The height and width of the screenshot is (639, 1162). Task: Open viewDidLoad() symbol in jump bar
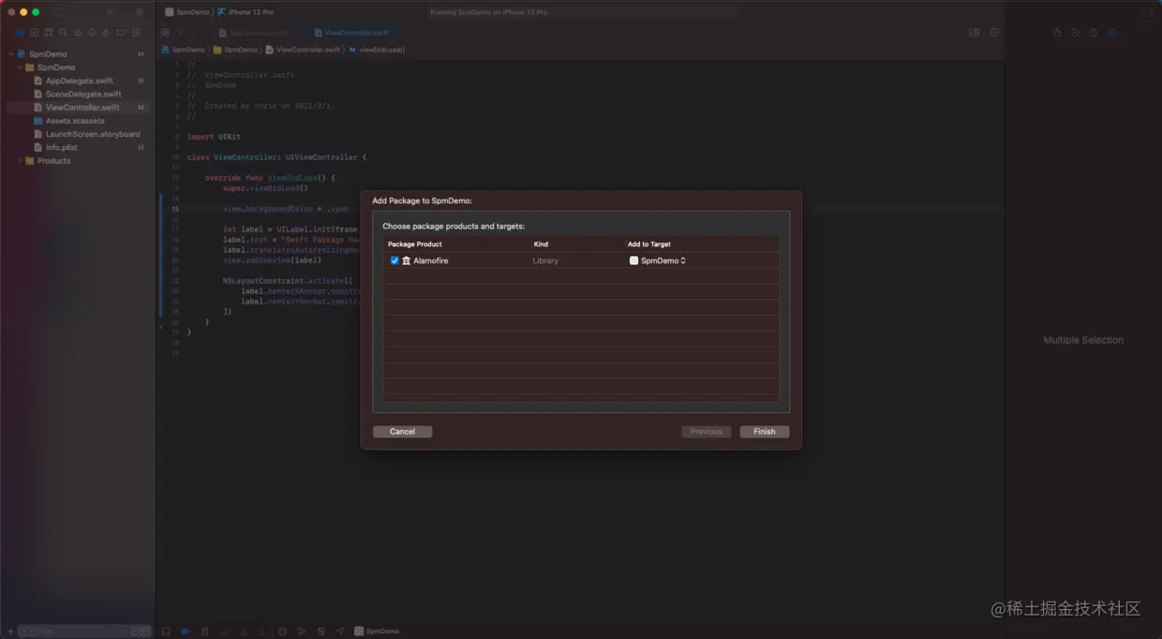(x=377, y=50)
